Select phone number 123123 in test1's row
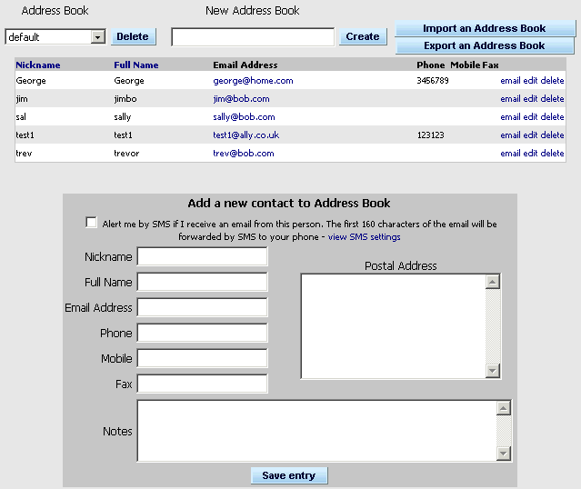The height and width of the screenshot is (489, 581). tap(431, 135)
